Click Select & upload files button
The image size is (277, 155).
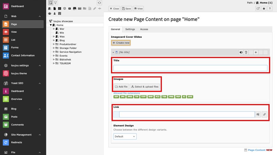[145, 87]
